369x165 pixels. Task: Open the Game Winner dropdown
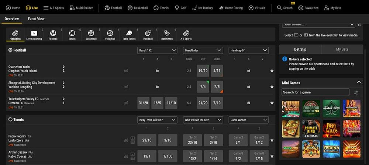248,120
